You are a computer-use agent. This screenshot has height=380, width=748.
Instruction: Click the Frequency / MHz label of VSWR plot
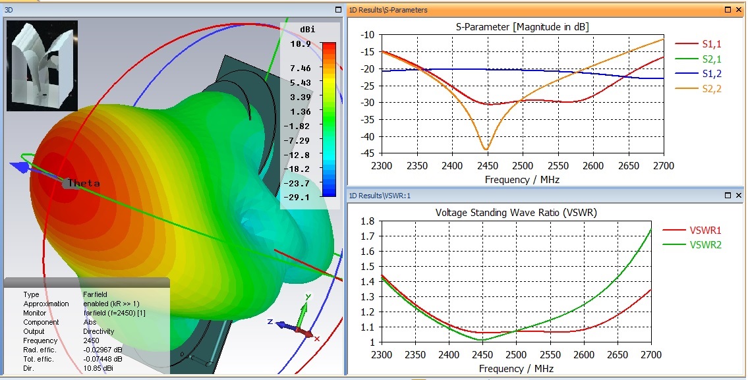click(516, 369)
